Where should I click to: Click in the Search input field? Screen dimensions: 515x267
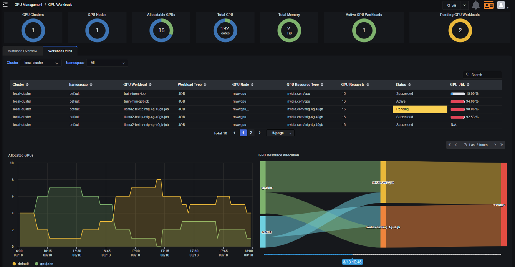[482, 75]
